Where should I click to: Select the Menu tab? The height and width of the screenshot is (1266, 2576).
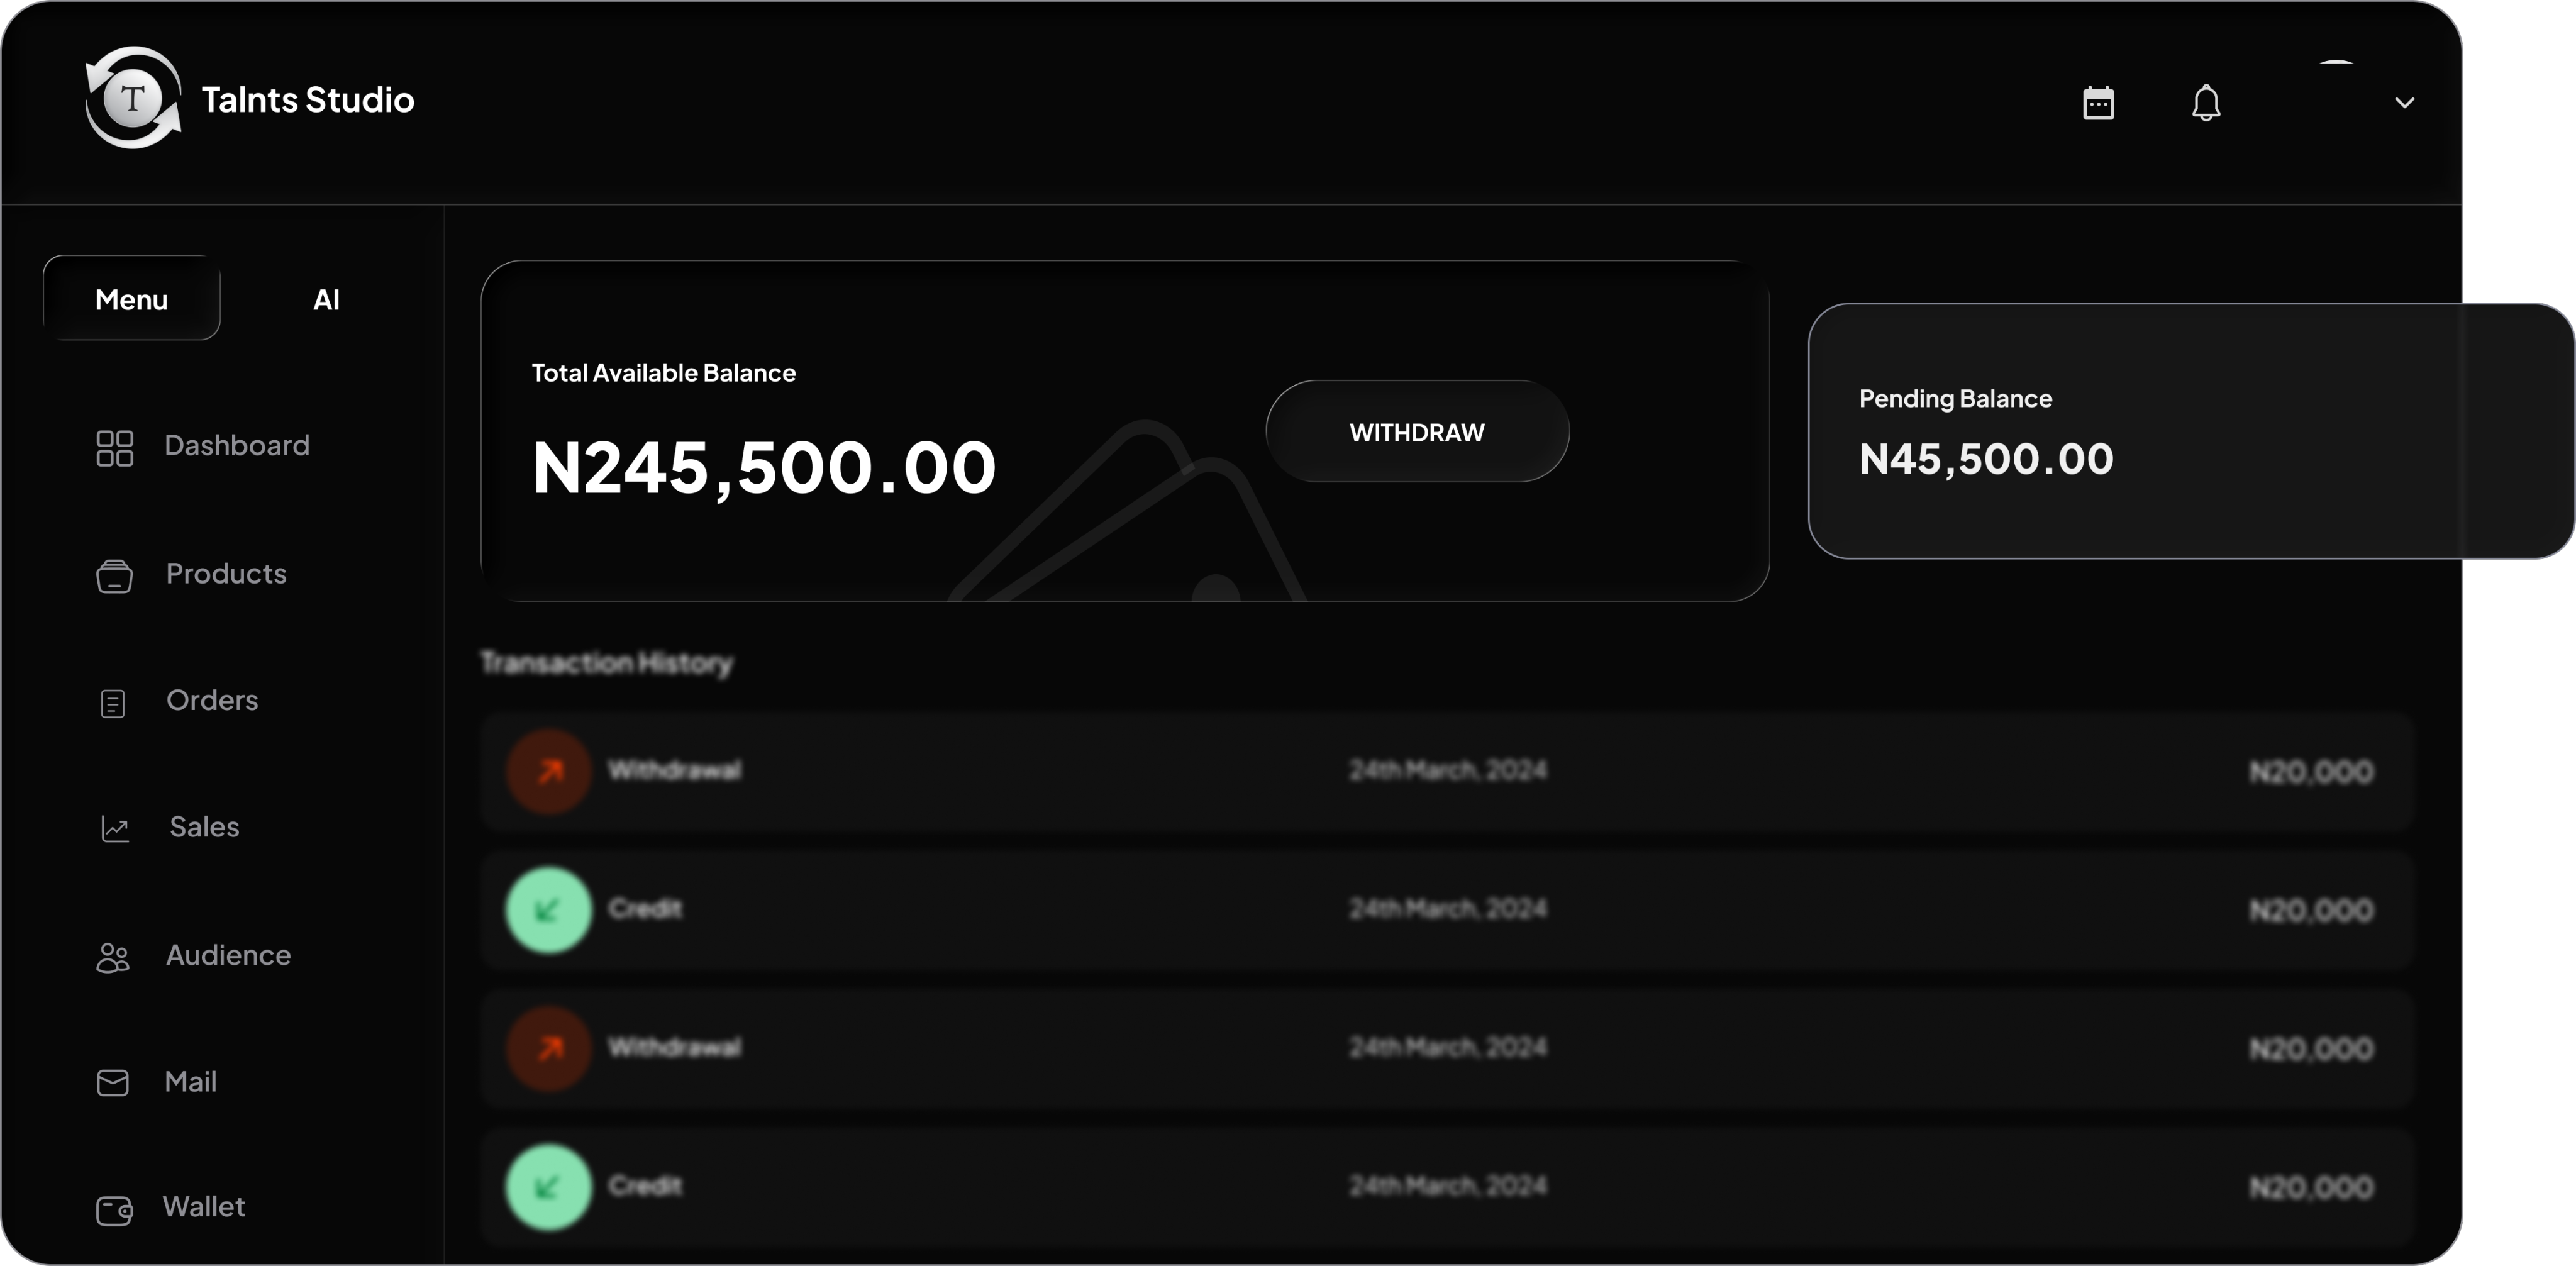(x=131, y=299)
